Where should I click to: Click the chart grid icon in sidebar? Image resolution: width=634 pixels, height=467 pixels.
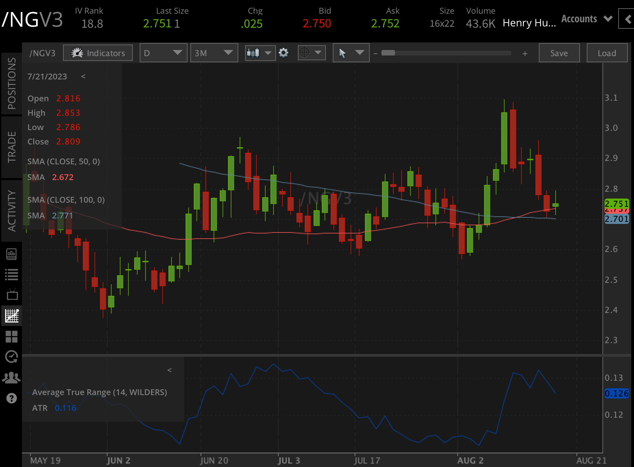click(x=12, y=316)
